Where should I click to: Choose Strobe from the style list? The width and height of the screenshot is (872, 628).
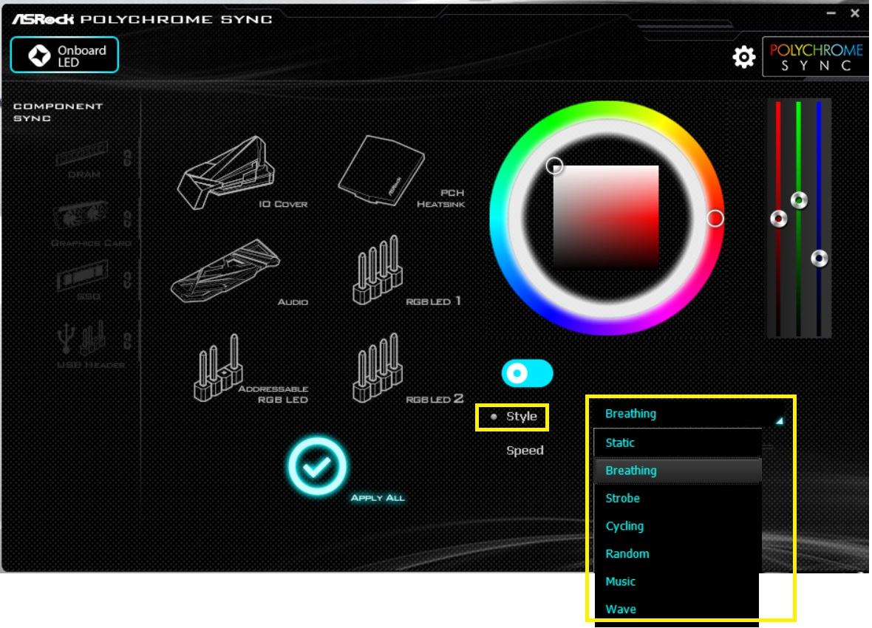(x=678, y=499)
